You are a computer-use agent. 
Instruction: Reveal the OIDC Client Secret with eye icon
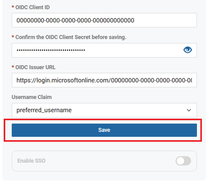click(188, 50)
